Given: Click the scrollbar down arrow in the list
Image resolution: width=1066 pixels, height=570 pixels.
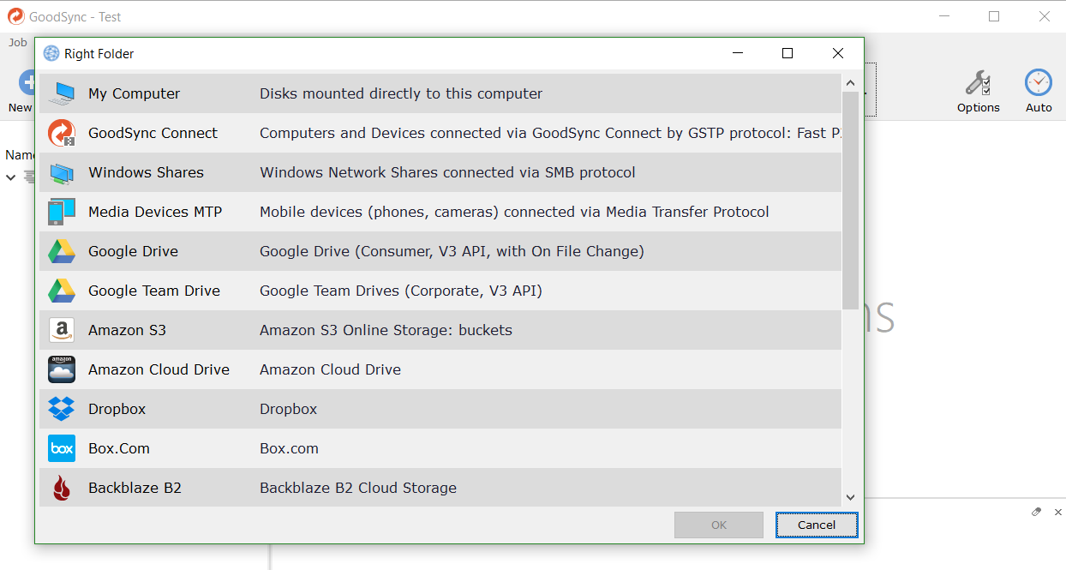Looking at the screenshot, I should [x=850, y=497].
